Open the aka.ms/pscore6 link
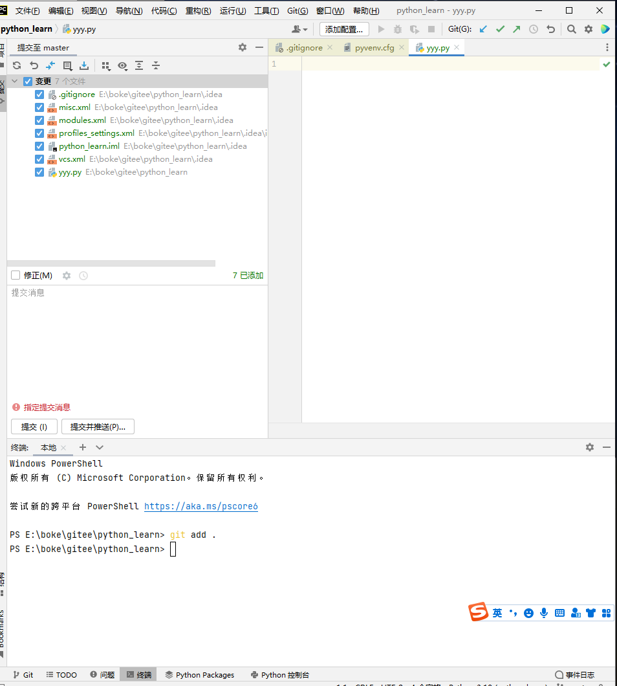617x686 pixels. 201,506
